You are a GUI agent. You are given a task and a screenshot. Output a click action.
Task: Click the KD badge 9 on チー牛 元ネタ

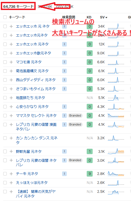tap(90, 174)
